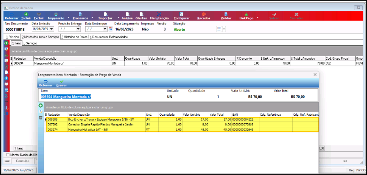Open the Análise tool

[x=127, y=16]
